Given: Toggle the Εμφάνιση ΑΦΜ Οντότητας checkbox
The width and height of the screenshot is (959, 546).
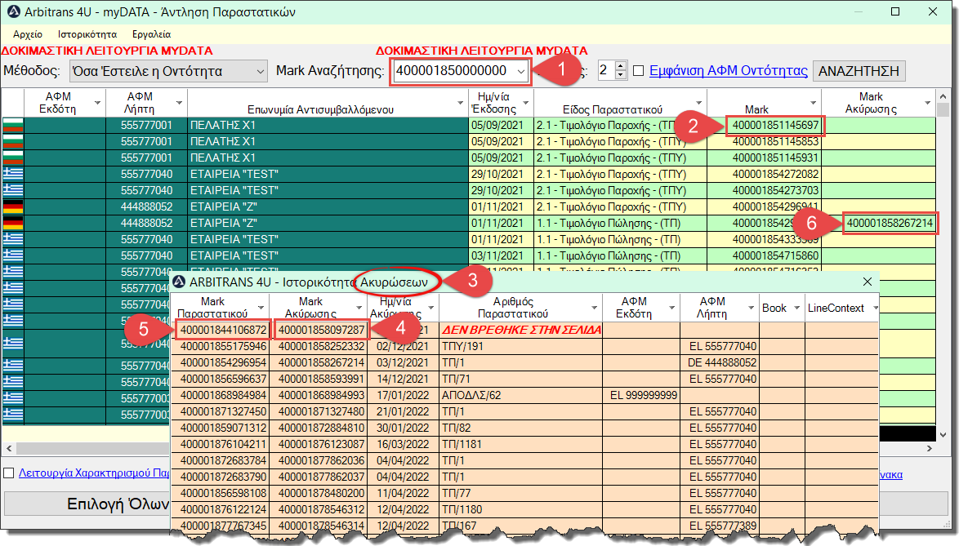Looking at the screenshot, I should [639, 71].
